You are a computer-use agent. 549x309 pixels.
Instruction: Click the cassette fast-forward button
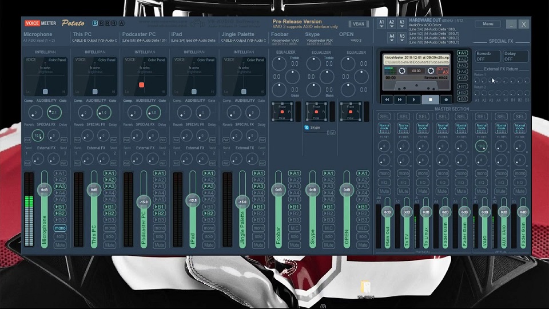point(400,100)
